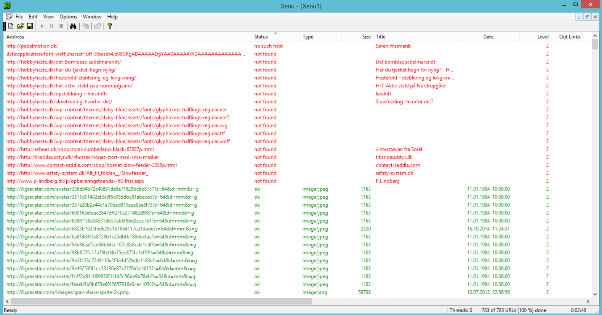Select the glyphicons-halflings-regular.ttf URL
This screenshot has width=602, height=315.
(115, 134)
